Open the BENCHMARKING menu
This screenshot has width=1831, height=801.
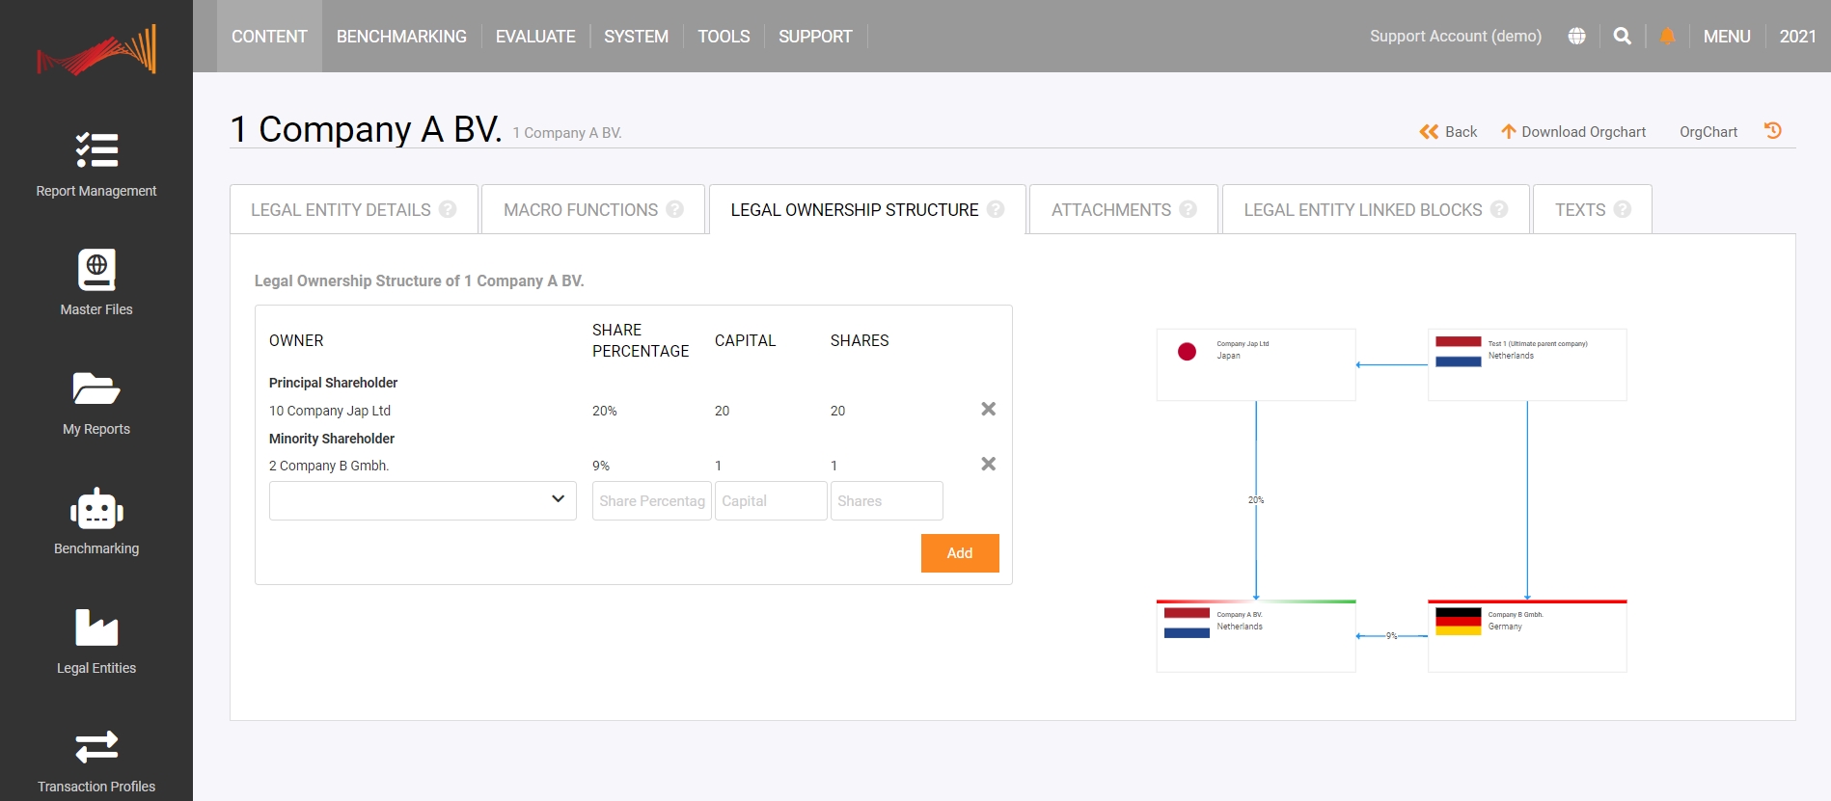(401, 36)
